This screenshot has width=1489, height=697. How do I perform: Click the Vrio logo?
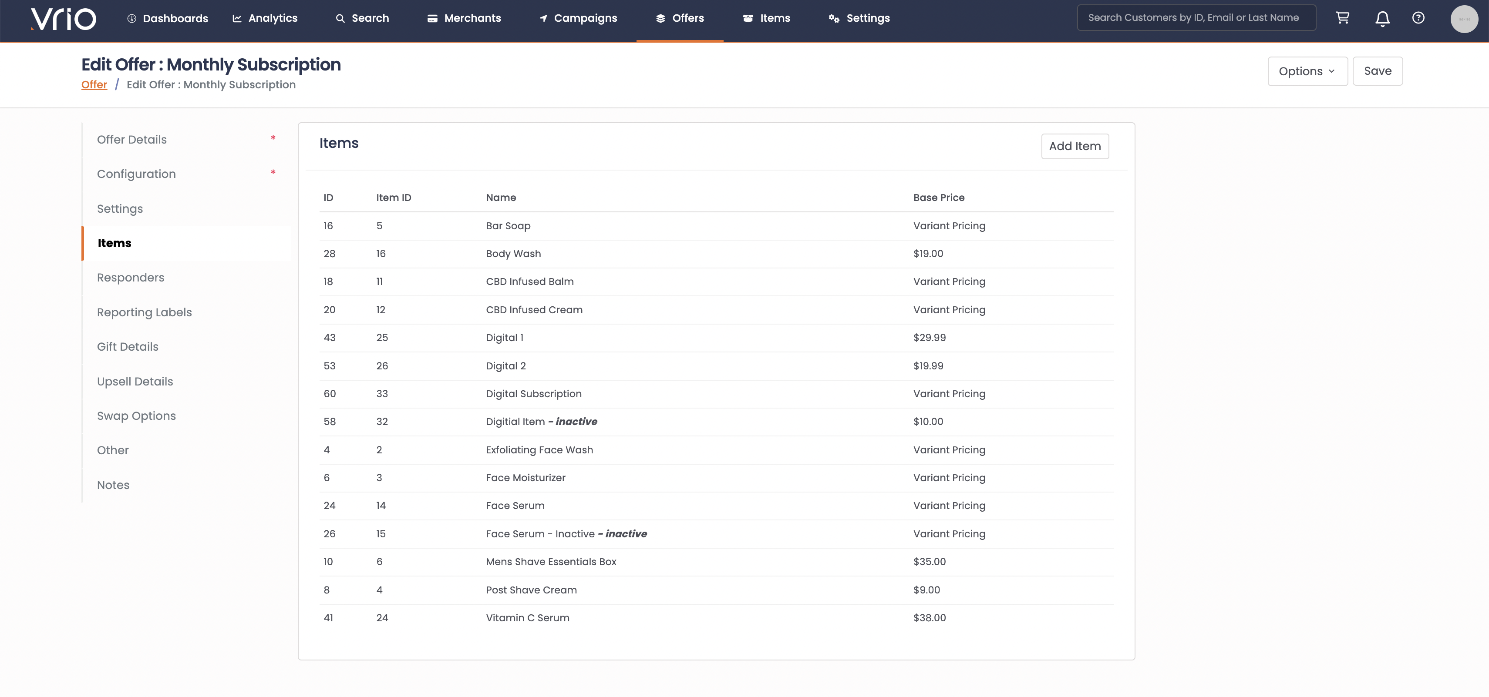pyautogui.click(x=63, y=18)
